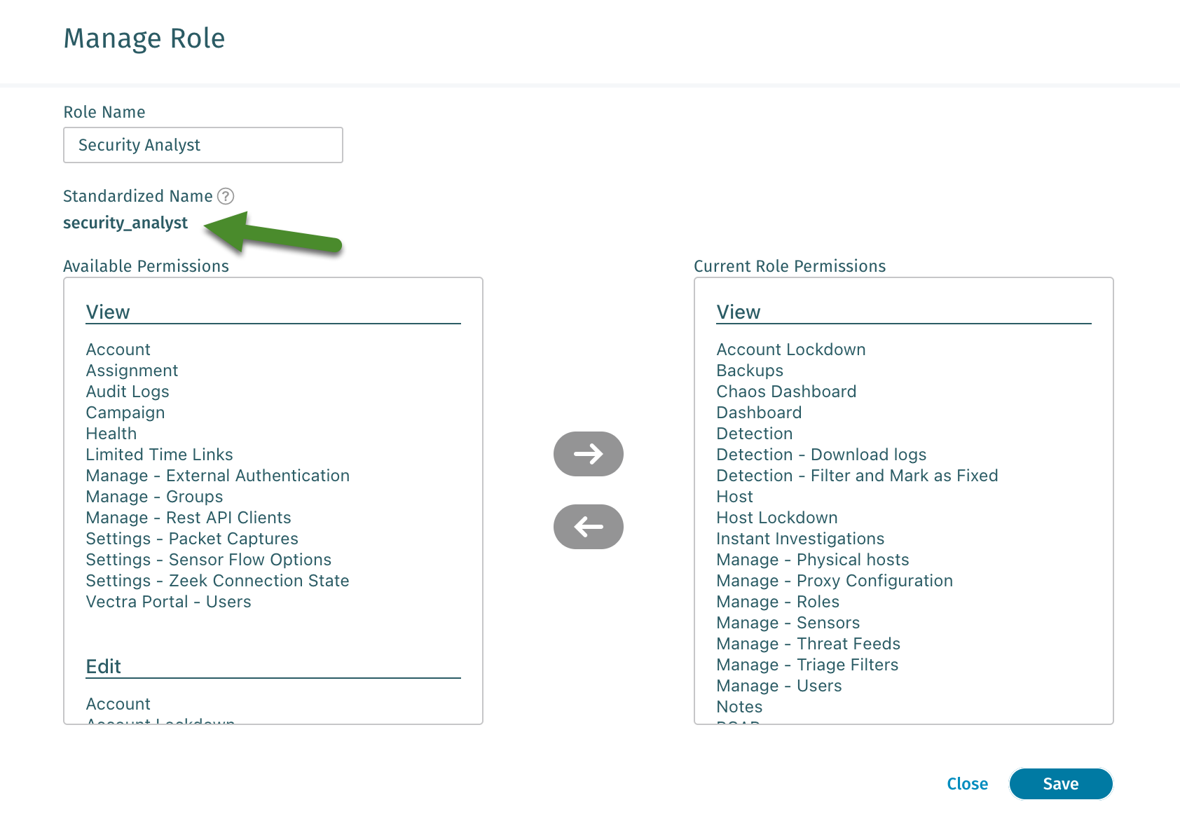Select Manage - Triage Filters permission

pyautogui.click(x=807, y=665)
